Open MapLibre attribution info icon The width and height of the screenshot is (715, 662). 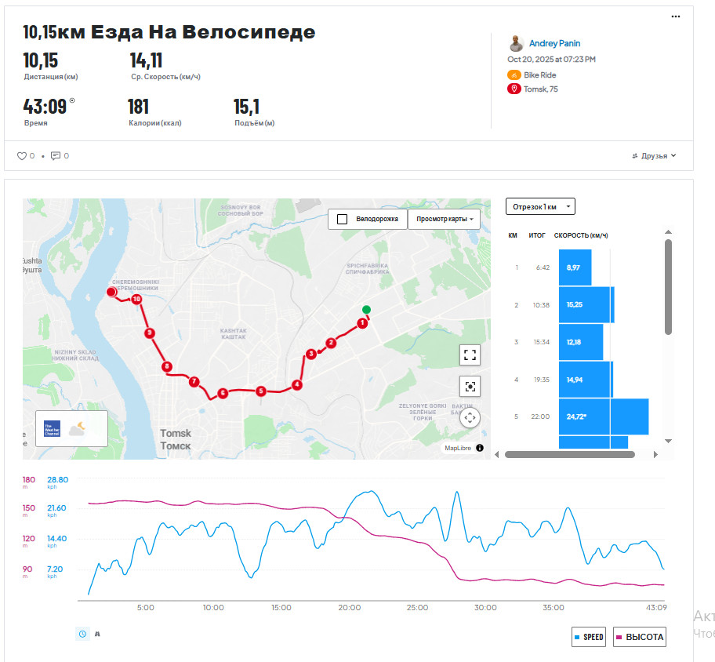[480, 448]
